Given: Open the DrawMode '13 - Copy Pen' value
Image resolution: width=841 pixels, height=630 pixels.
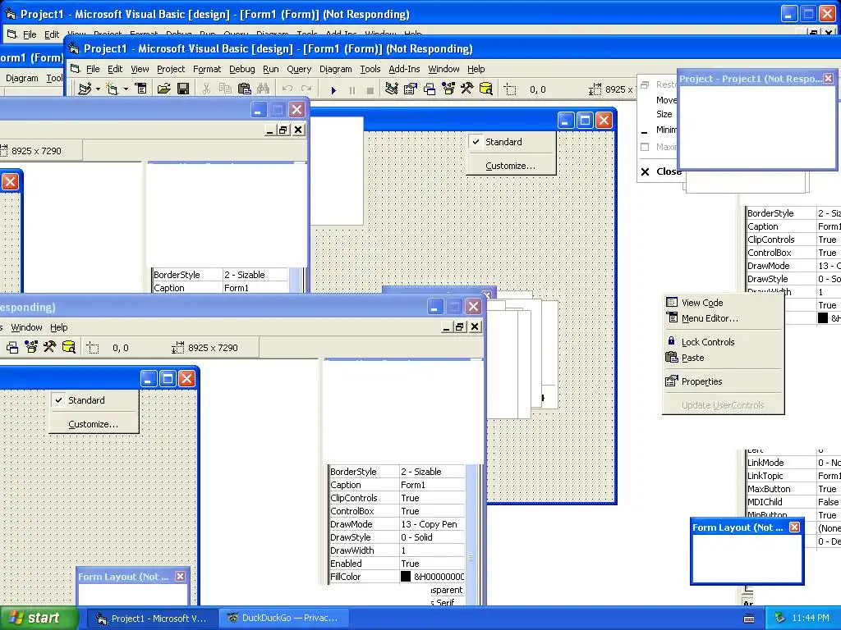Looking at the screenshot, I should click(432, 524).
